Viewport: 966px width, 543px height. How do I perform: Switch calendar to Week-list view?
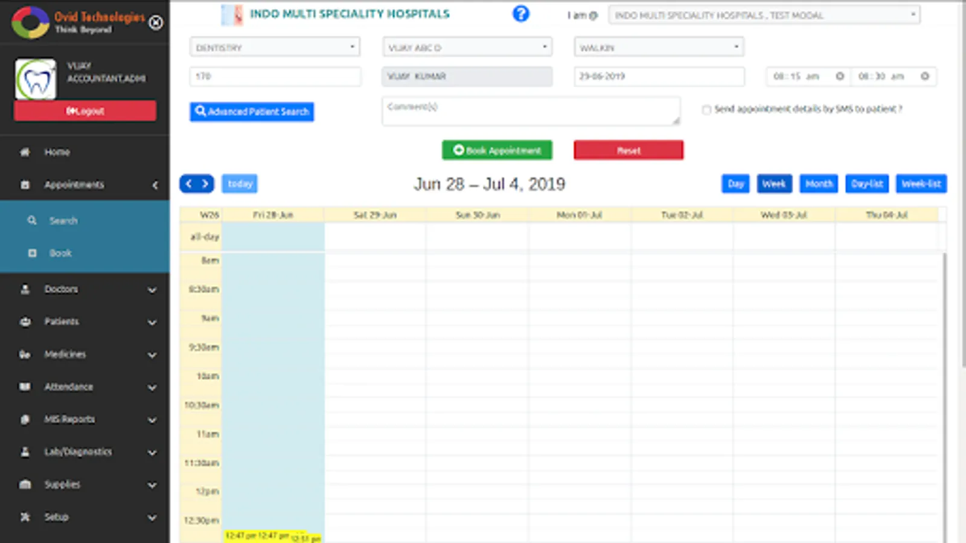[x=921, y=184]
